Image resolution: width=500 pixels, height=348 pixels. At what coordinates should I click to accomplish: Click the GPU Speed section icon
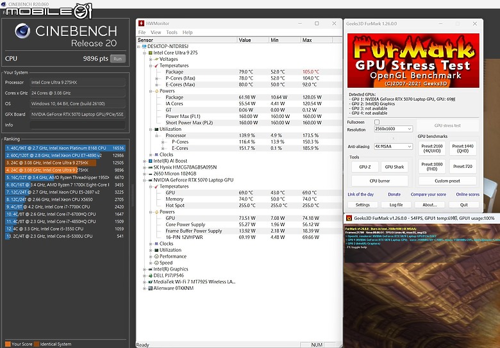point(156,263)
